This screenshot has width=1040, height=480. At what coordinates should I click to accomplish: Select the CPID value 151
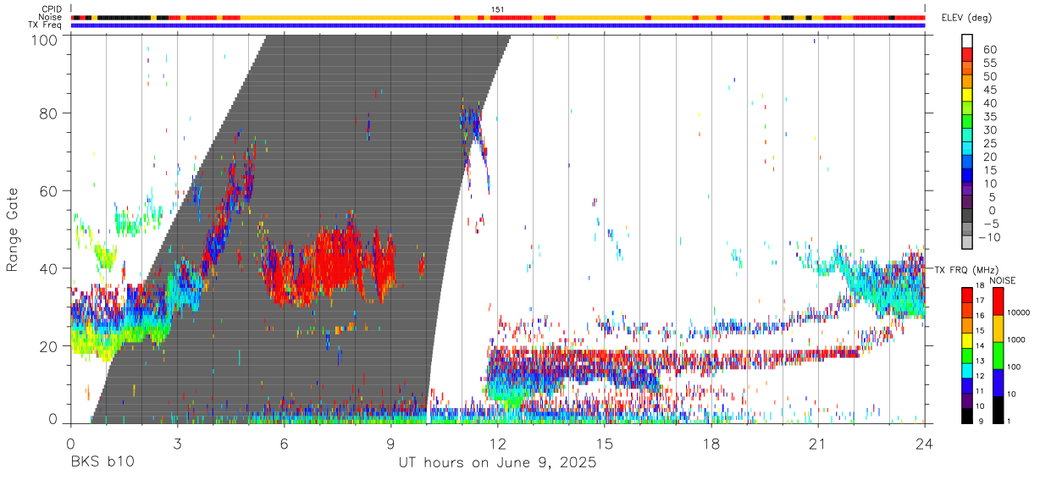point(498,9)
